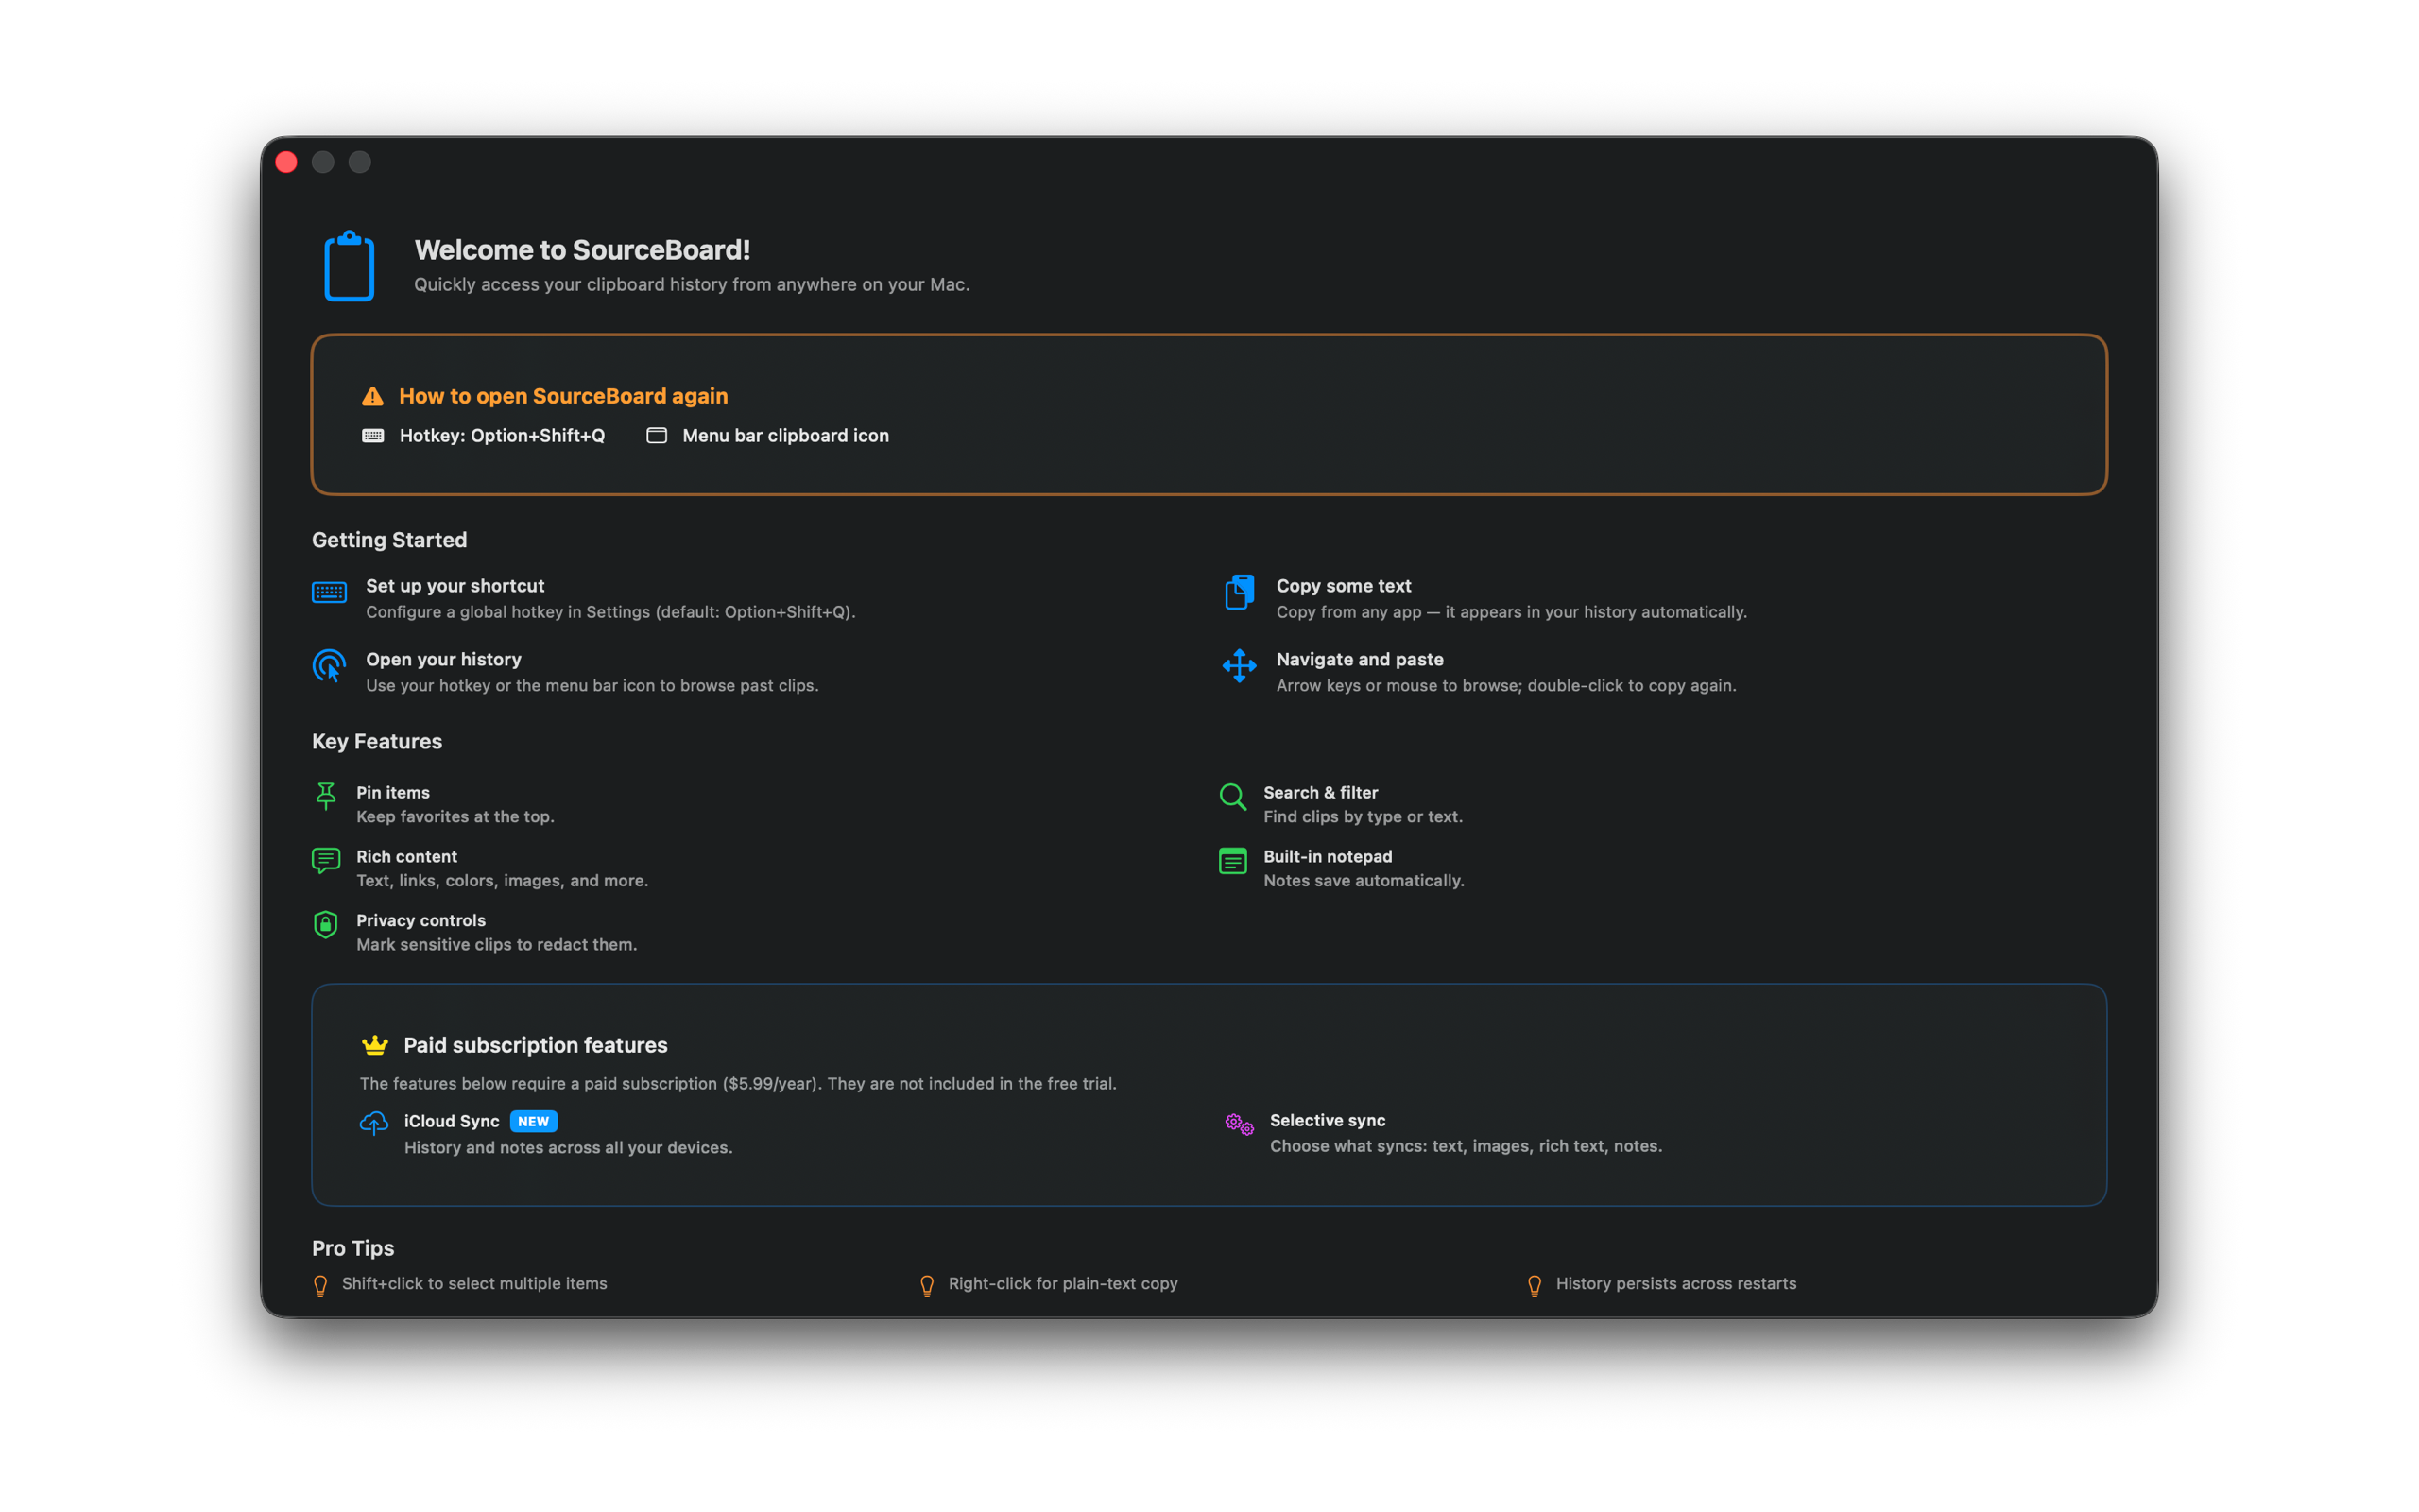
Task: Click Shift+click to select multiple items text
Action: click(474, 1283)
